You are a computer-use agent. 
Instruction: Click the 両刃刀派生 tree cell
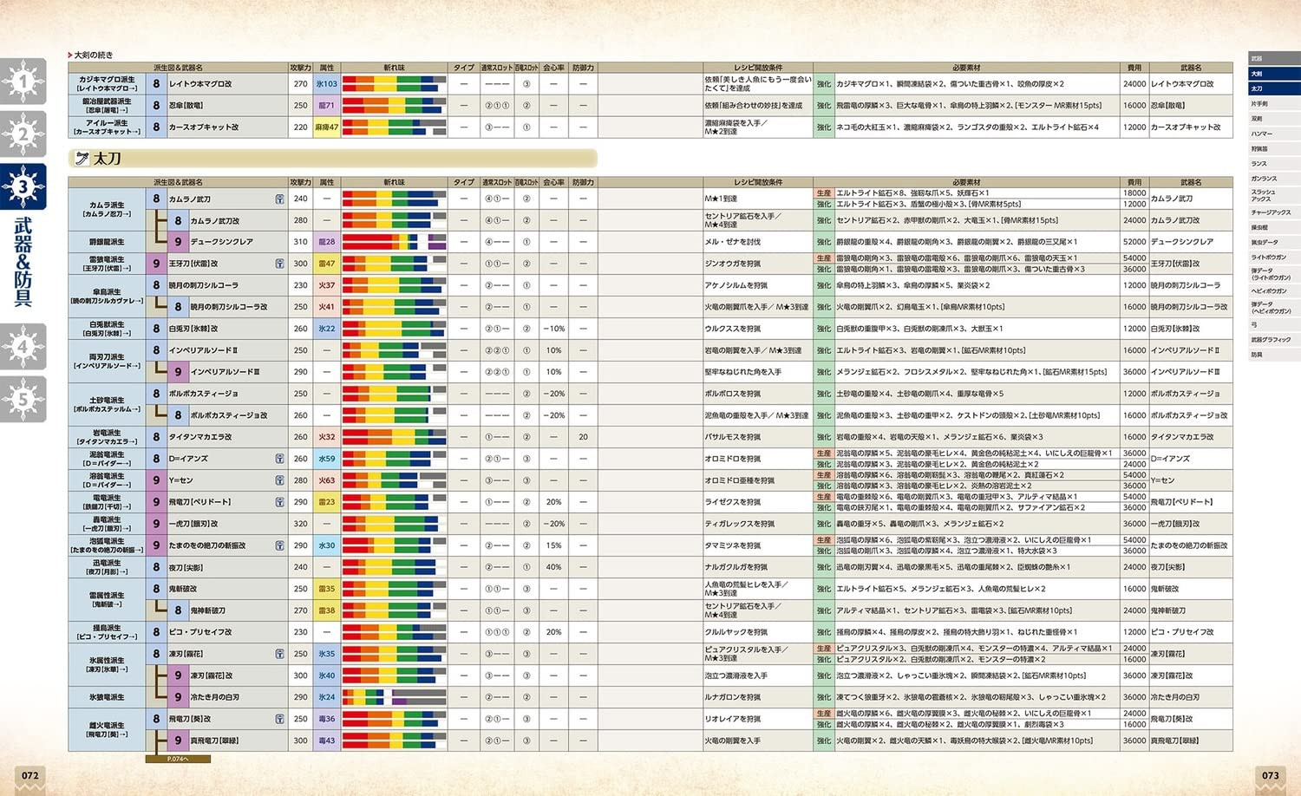(107, 361)
